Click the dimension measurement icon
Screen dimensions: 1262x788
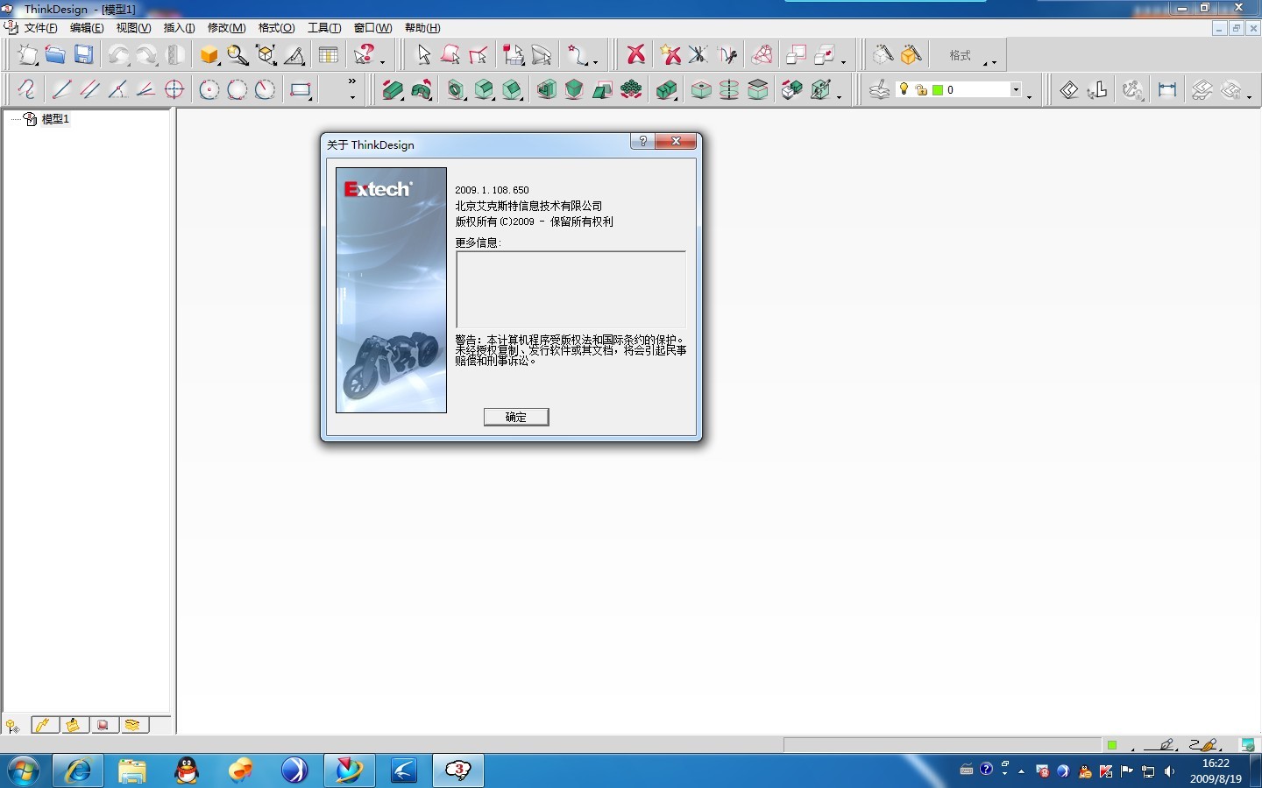click(x=1167, y=89)
